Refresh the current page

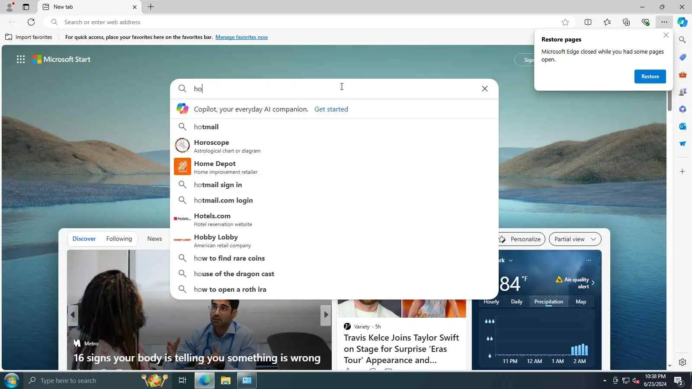tap(31, 22)
